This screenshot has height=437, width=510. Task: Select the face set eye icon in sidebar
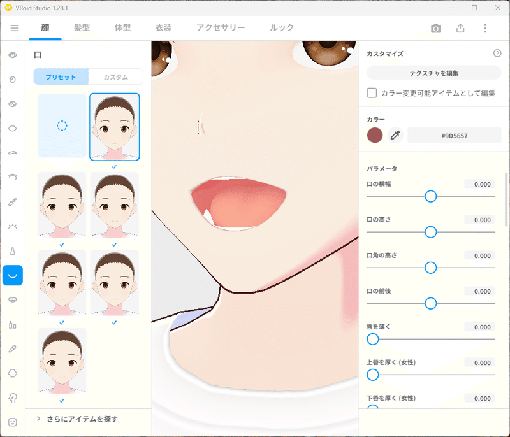click(13, 55)
